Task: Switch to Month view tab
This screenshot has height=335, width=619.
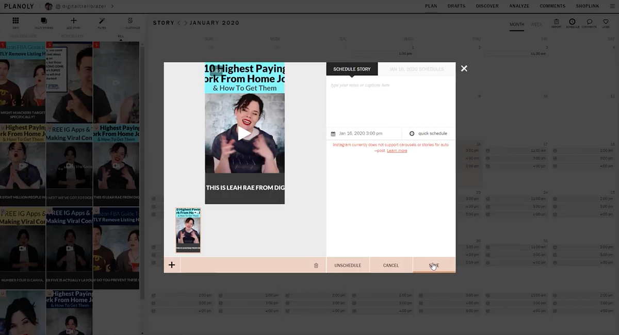Action: point(517,24)
